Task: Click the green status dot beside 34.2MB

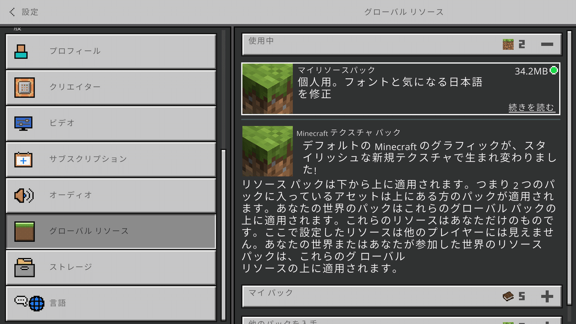Action: point(553,71)
